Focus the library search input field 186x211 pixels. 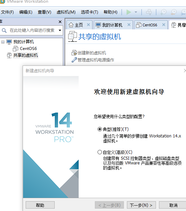(x=32, y=30)
